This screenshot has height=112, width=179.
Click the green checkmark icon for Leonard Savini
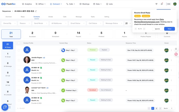pyautogui.click(x=63, y=90)
